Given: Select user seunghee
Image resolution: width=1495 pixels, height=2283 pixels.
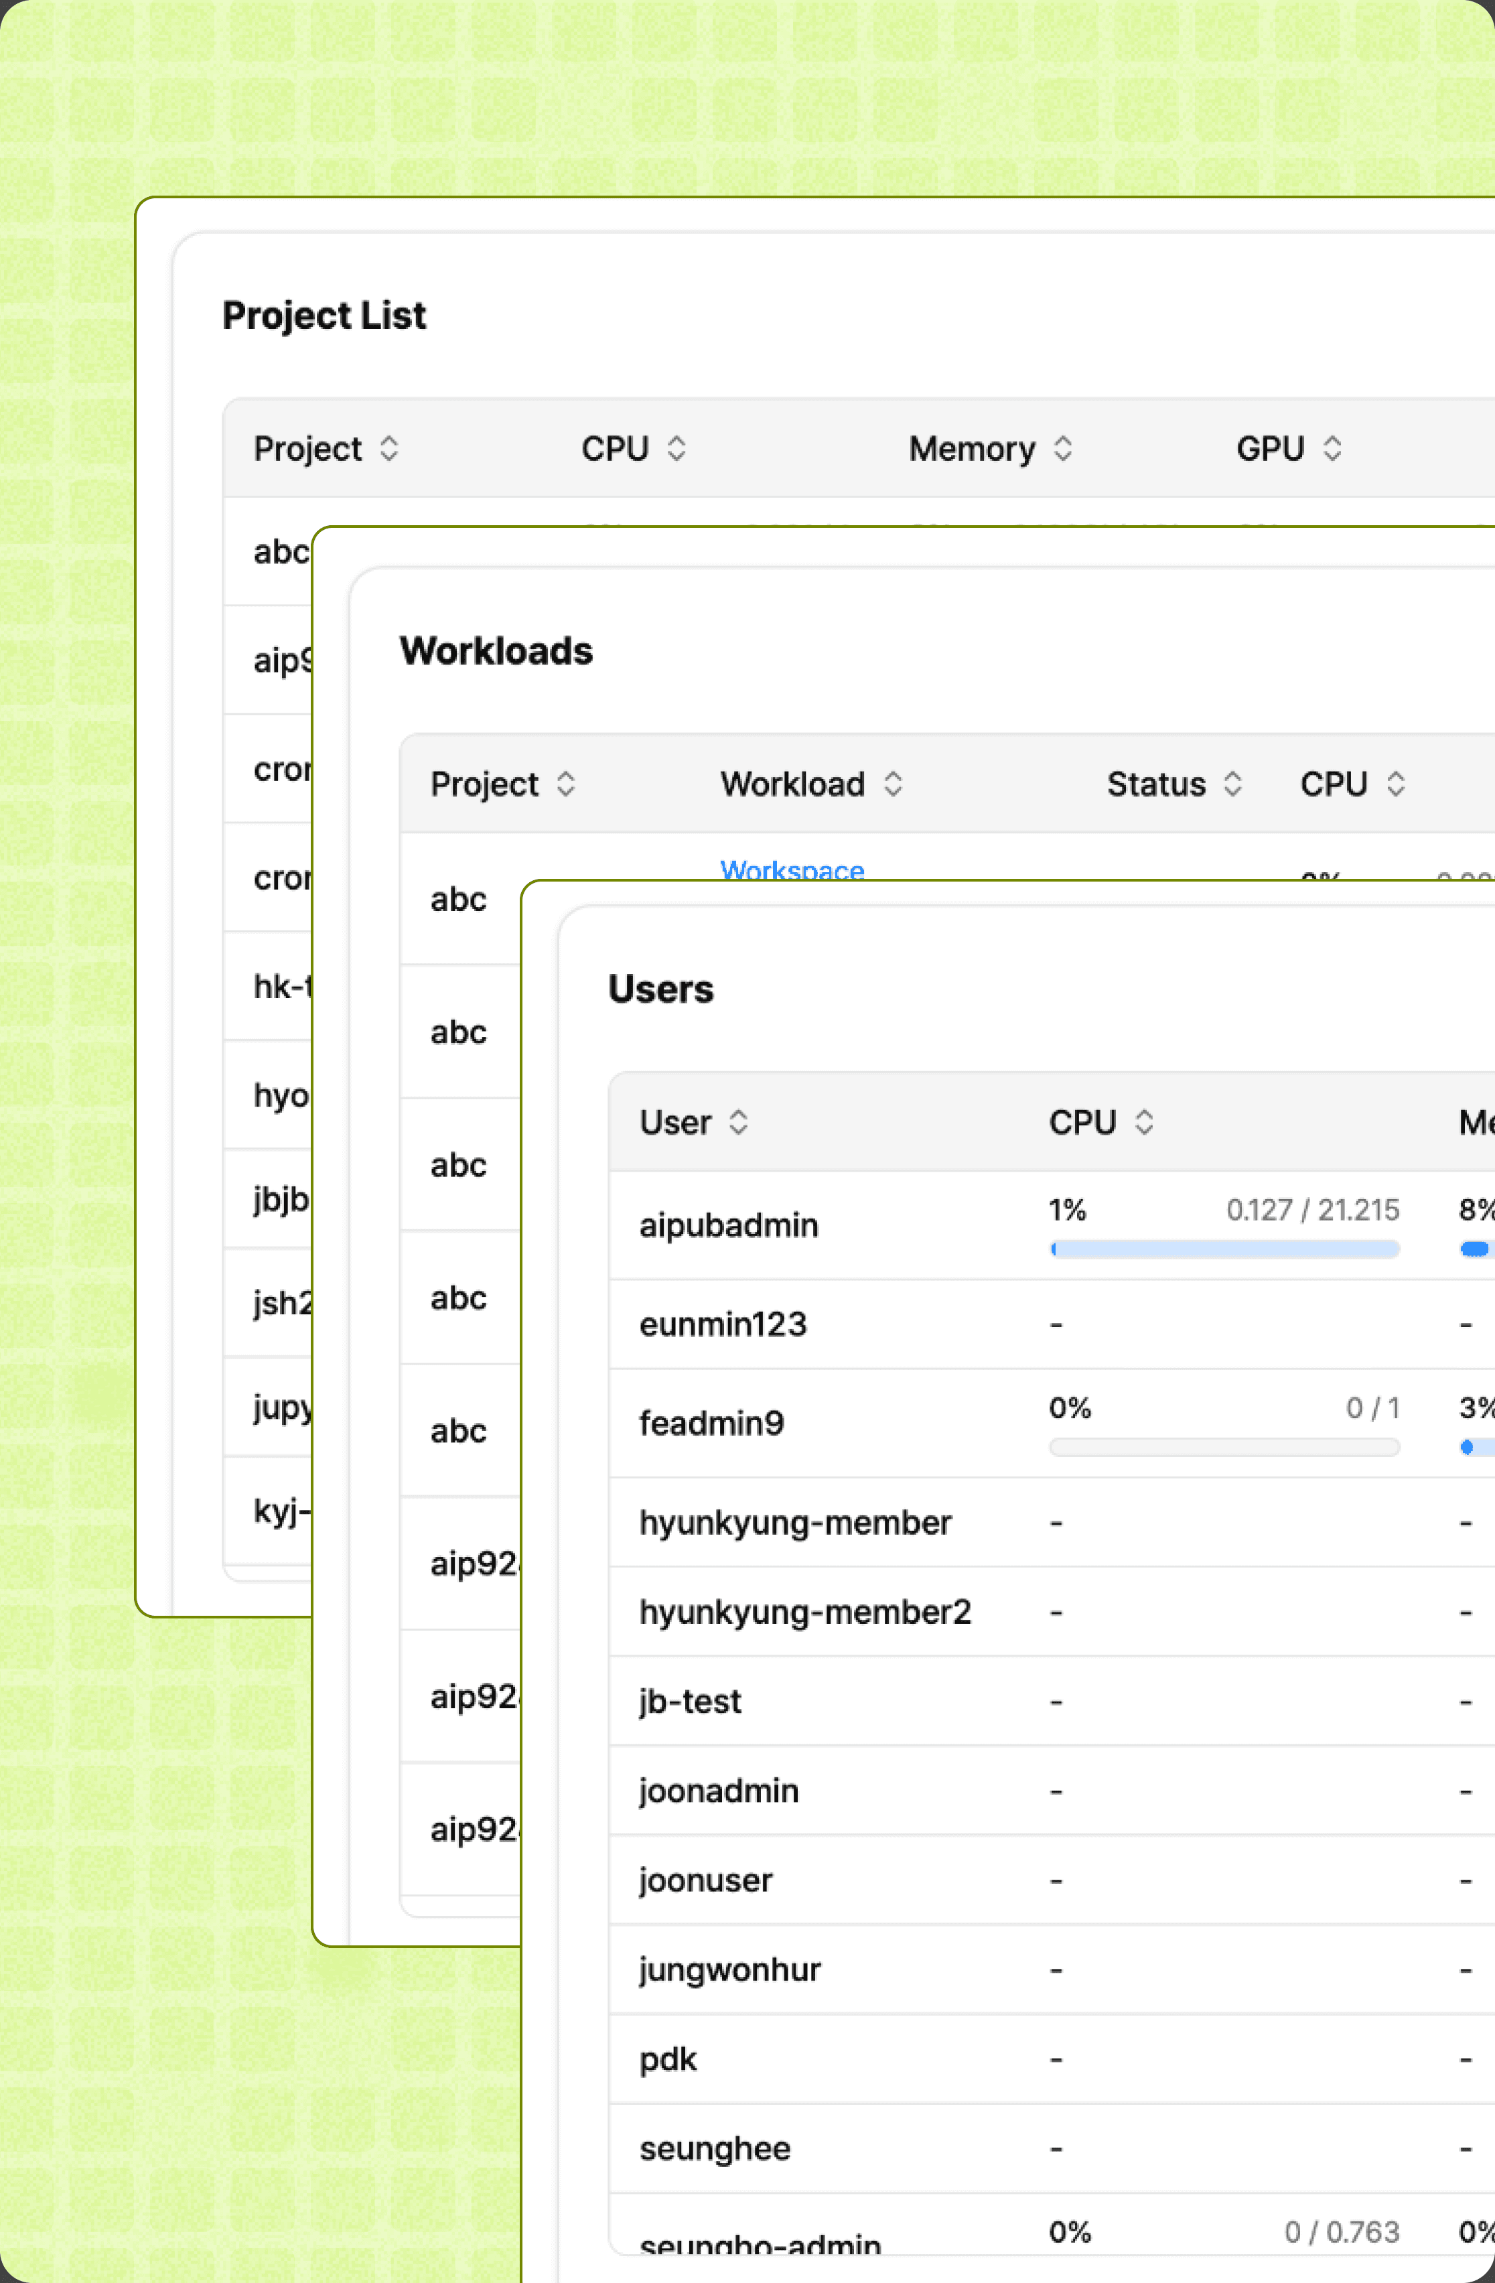Looking at the screenshot, I should pyautogui.click(x=715, y=2148).
